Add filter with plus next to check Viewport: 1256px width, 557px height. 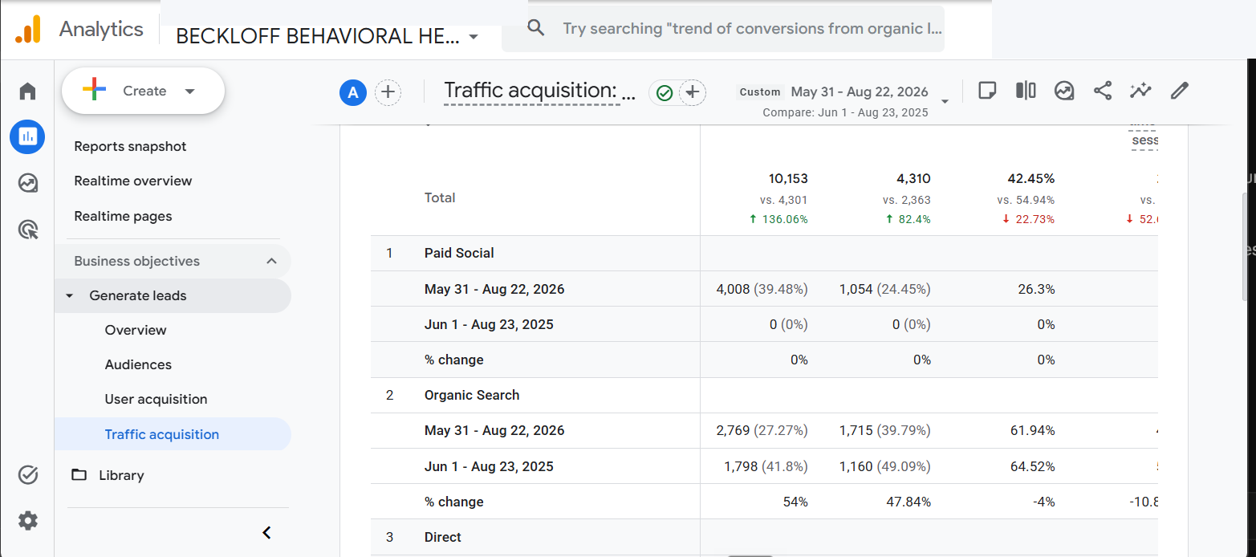pyautogui.click(x=693, y=92)
